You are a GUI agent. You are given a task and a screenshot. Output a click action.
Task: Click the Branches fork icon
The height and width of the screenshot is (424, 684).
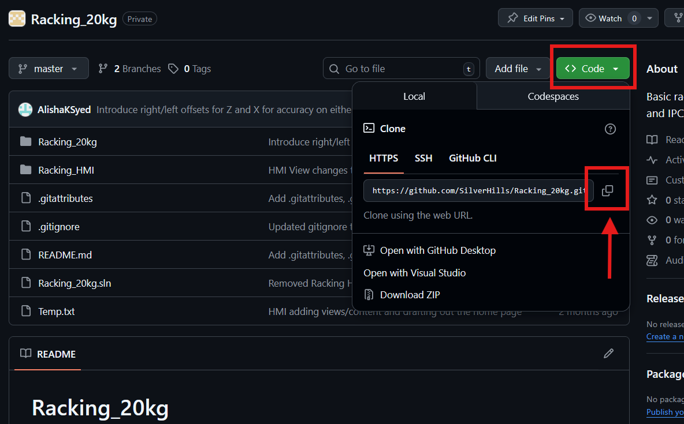coord(103,69)
